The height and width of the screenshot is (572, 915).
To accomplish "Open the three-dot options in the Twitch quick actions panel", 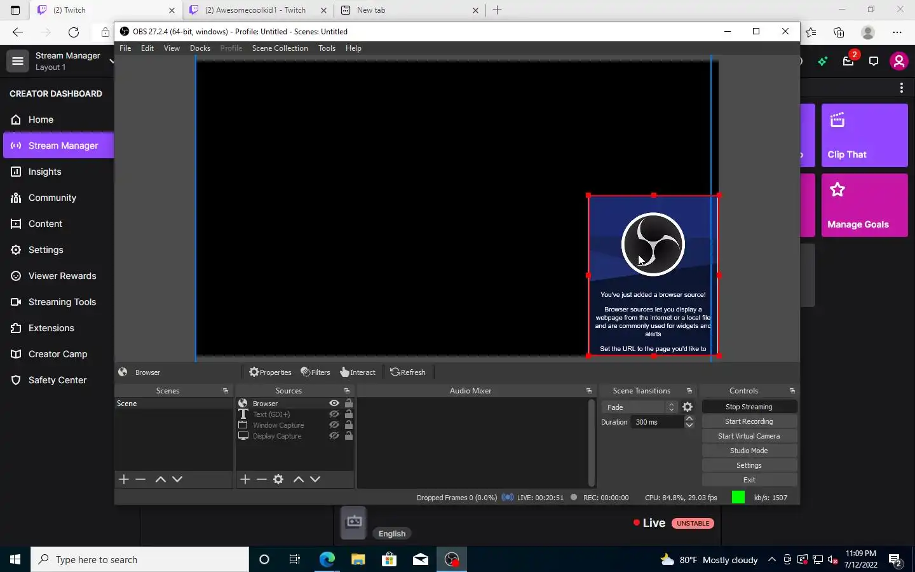I will point(901,88).
